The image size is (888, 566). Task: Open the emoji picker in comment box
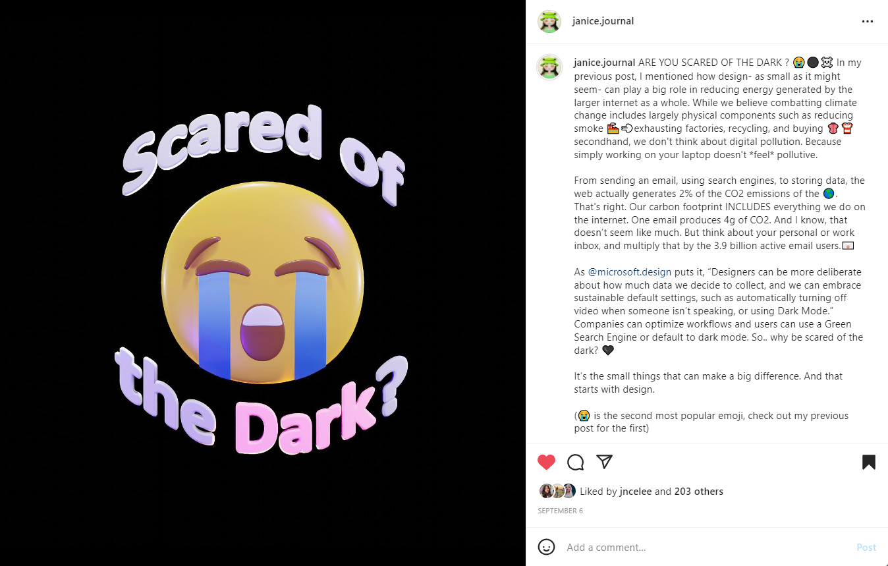(x=546, y=547)
